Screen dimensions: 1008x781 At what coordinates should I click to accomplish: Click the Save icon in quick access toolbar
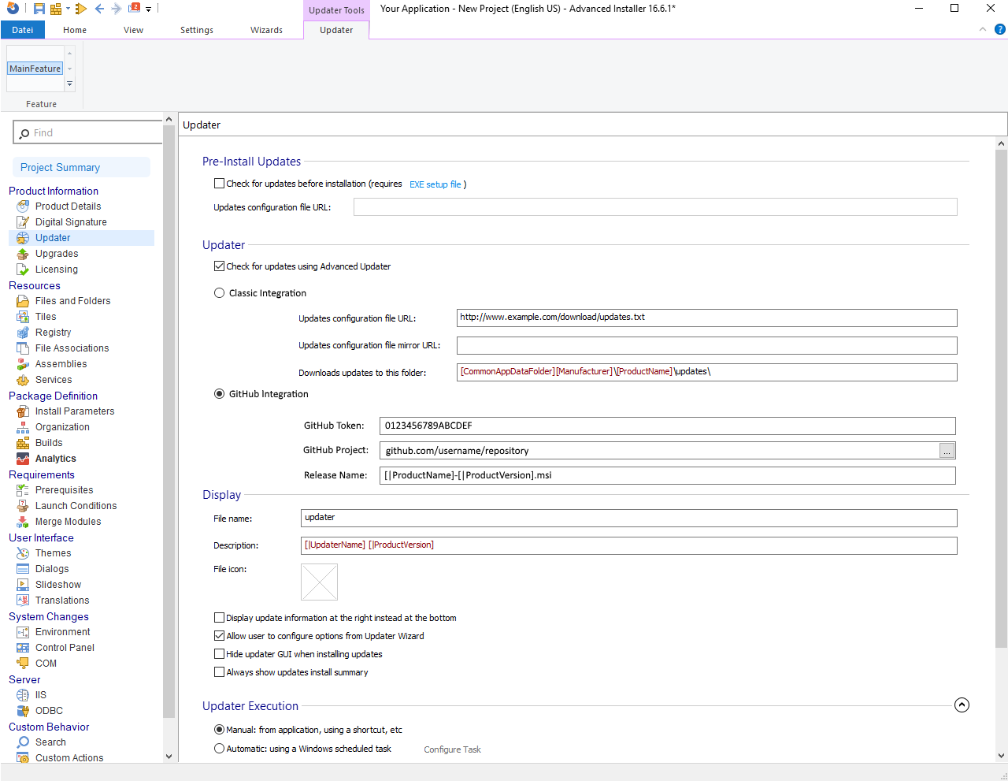point(39,9)
